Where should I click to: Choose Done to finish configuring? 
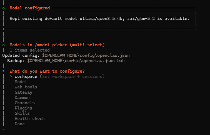tap(20, 124)
